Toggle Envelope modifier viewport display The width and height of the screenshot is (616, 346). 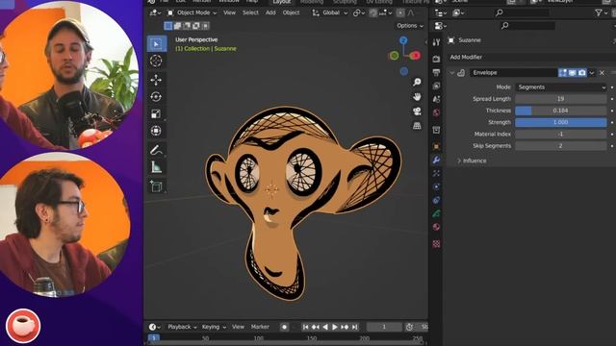coord(573,73)
